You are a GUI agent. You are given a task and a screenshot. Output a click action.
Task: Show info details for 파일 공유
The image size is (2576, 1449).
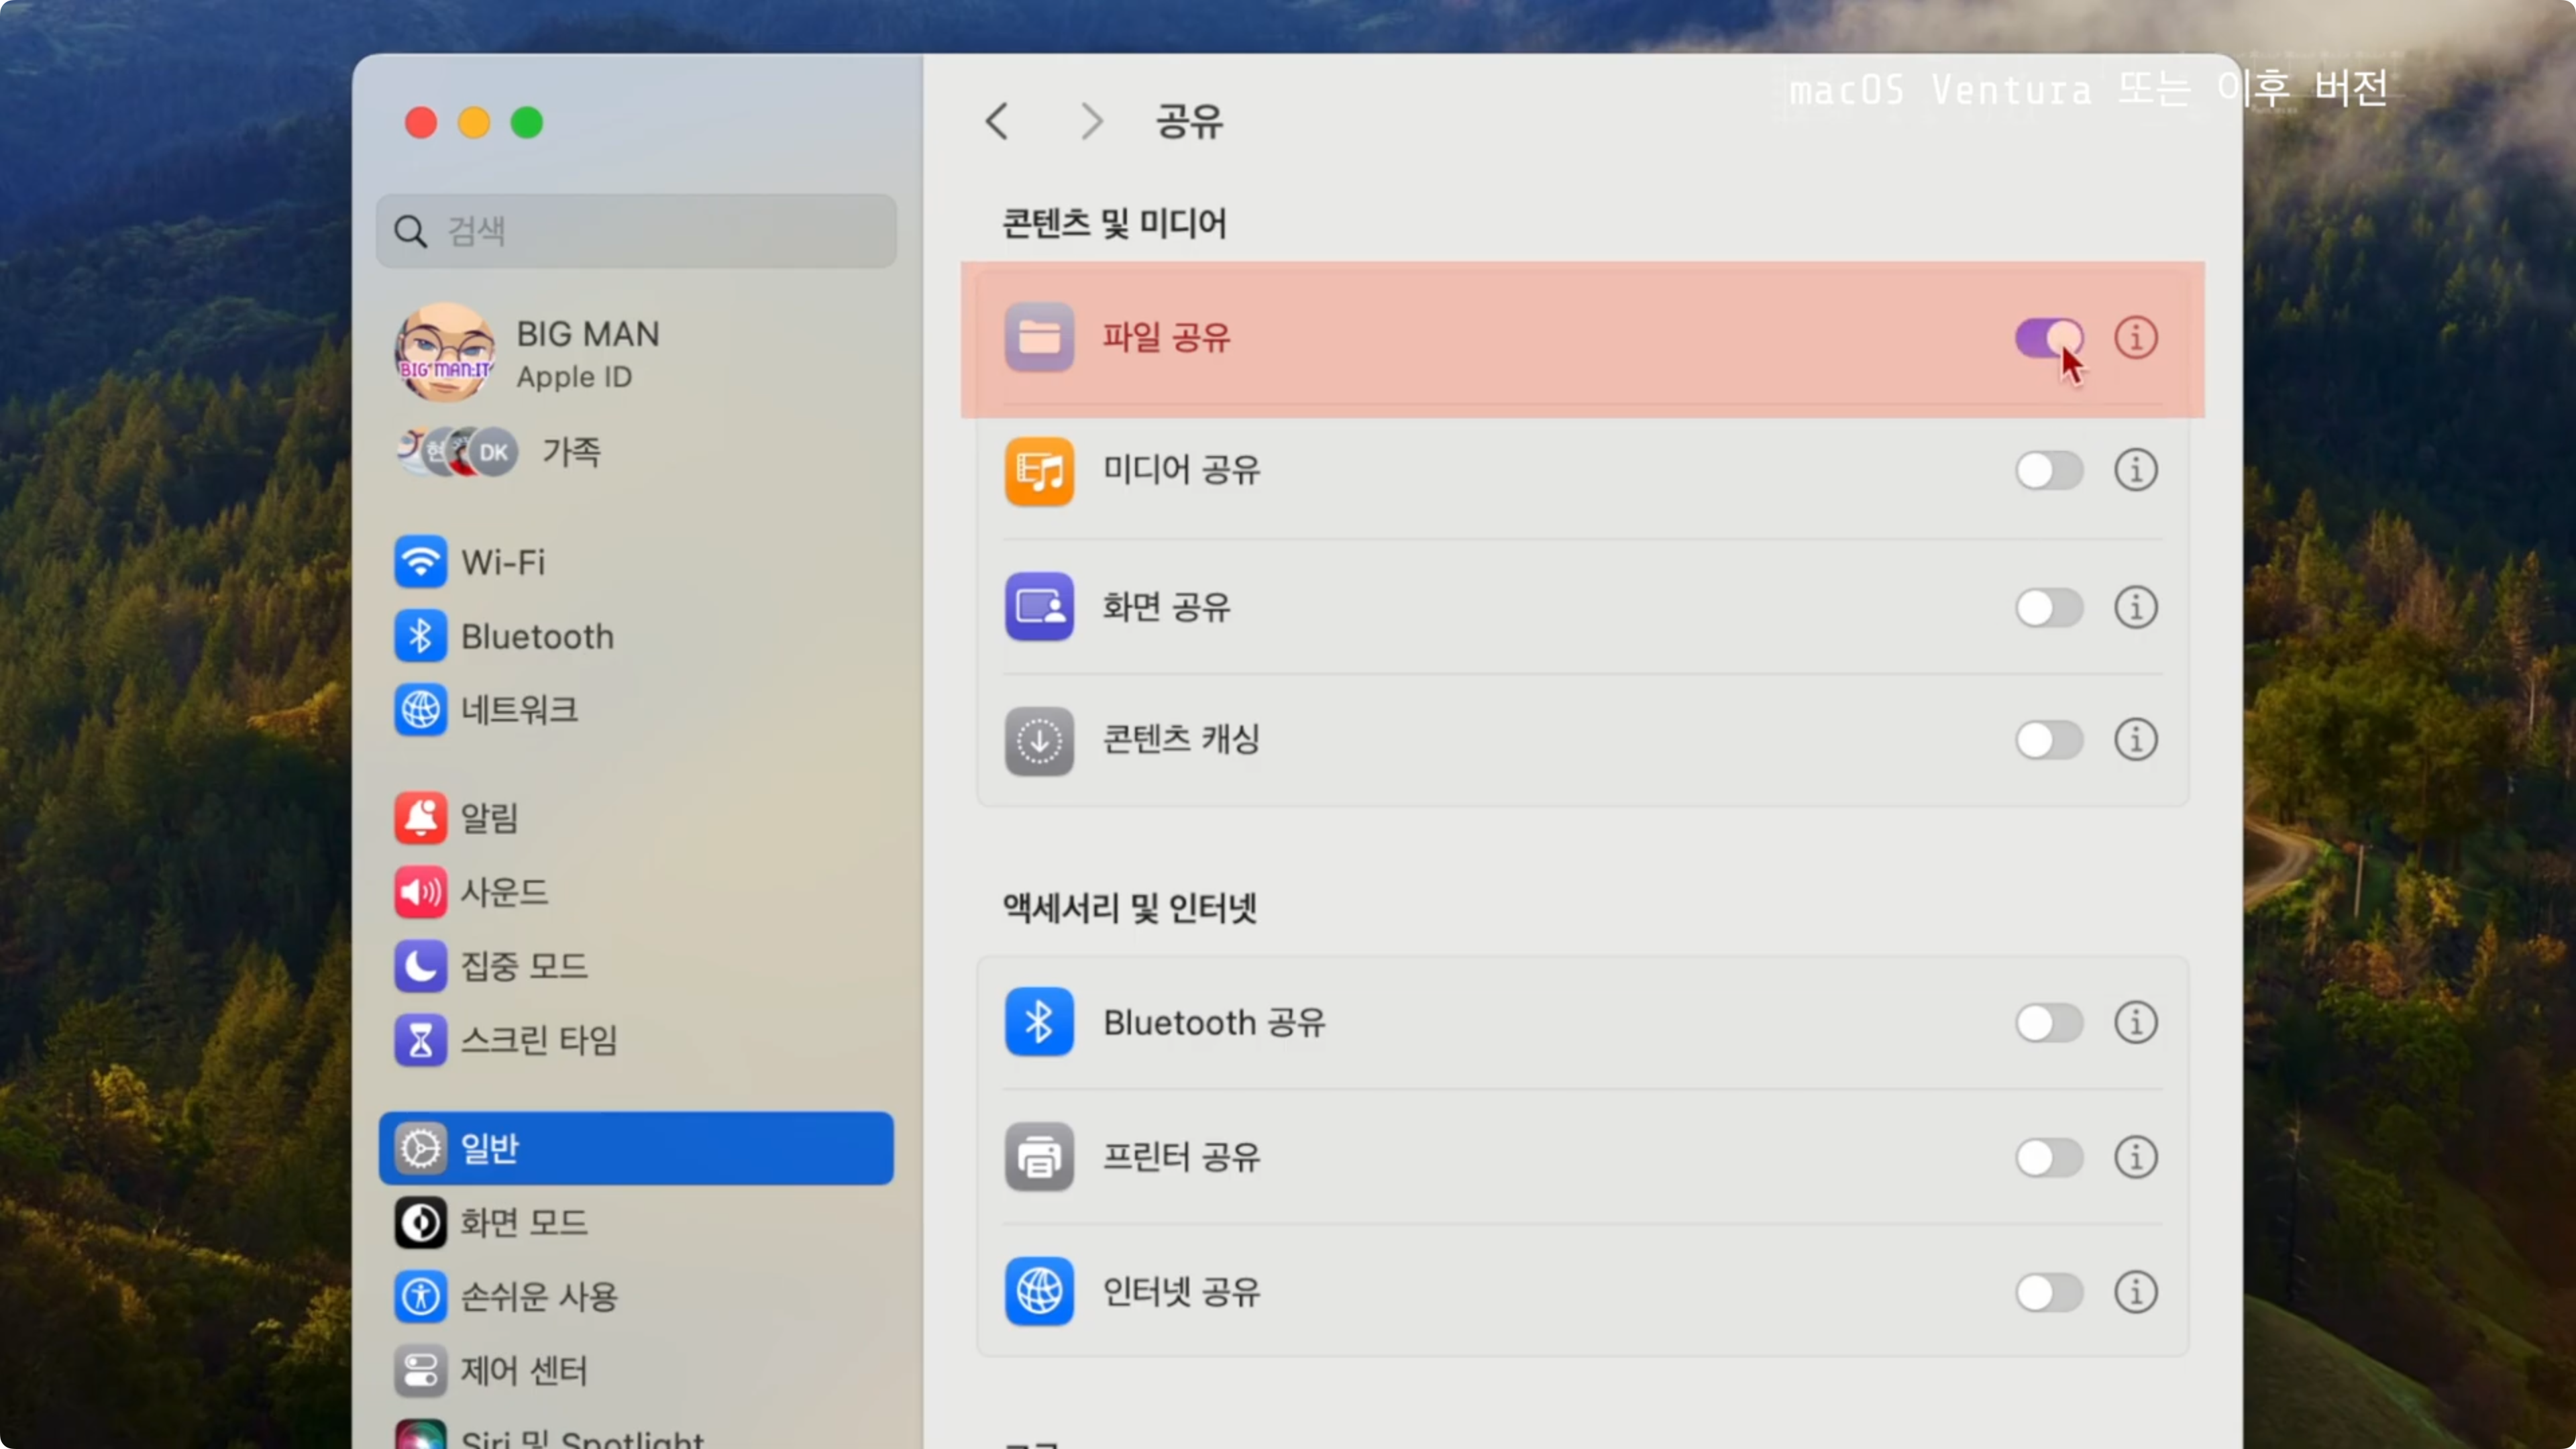tap(2135, 338)
